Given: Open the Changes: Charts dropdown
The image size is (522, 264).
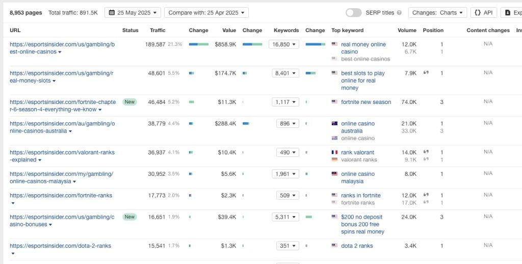Looking at the screenshot, I should pos(437,13).
